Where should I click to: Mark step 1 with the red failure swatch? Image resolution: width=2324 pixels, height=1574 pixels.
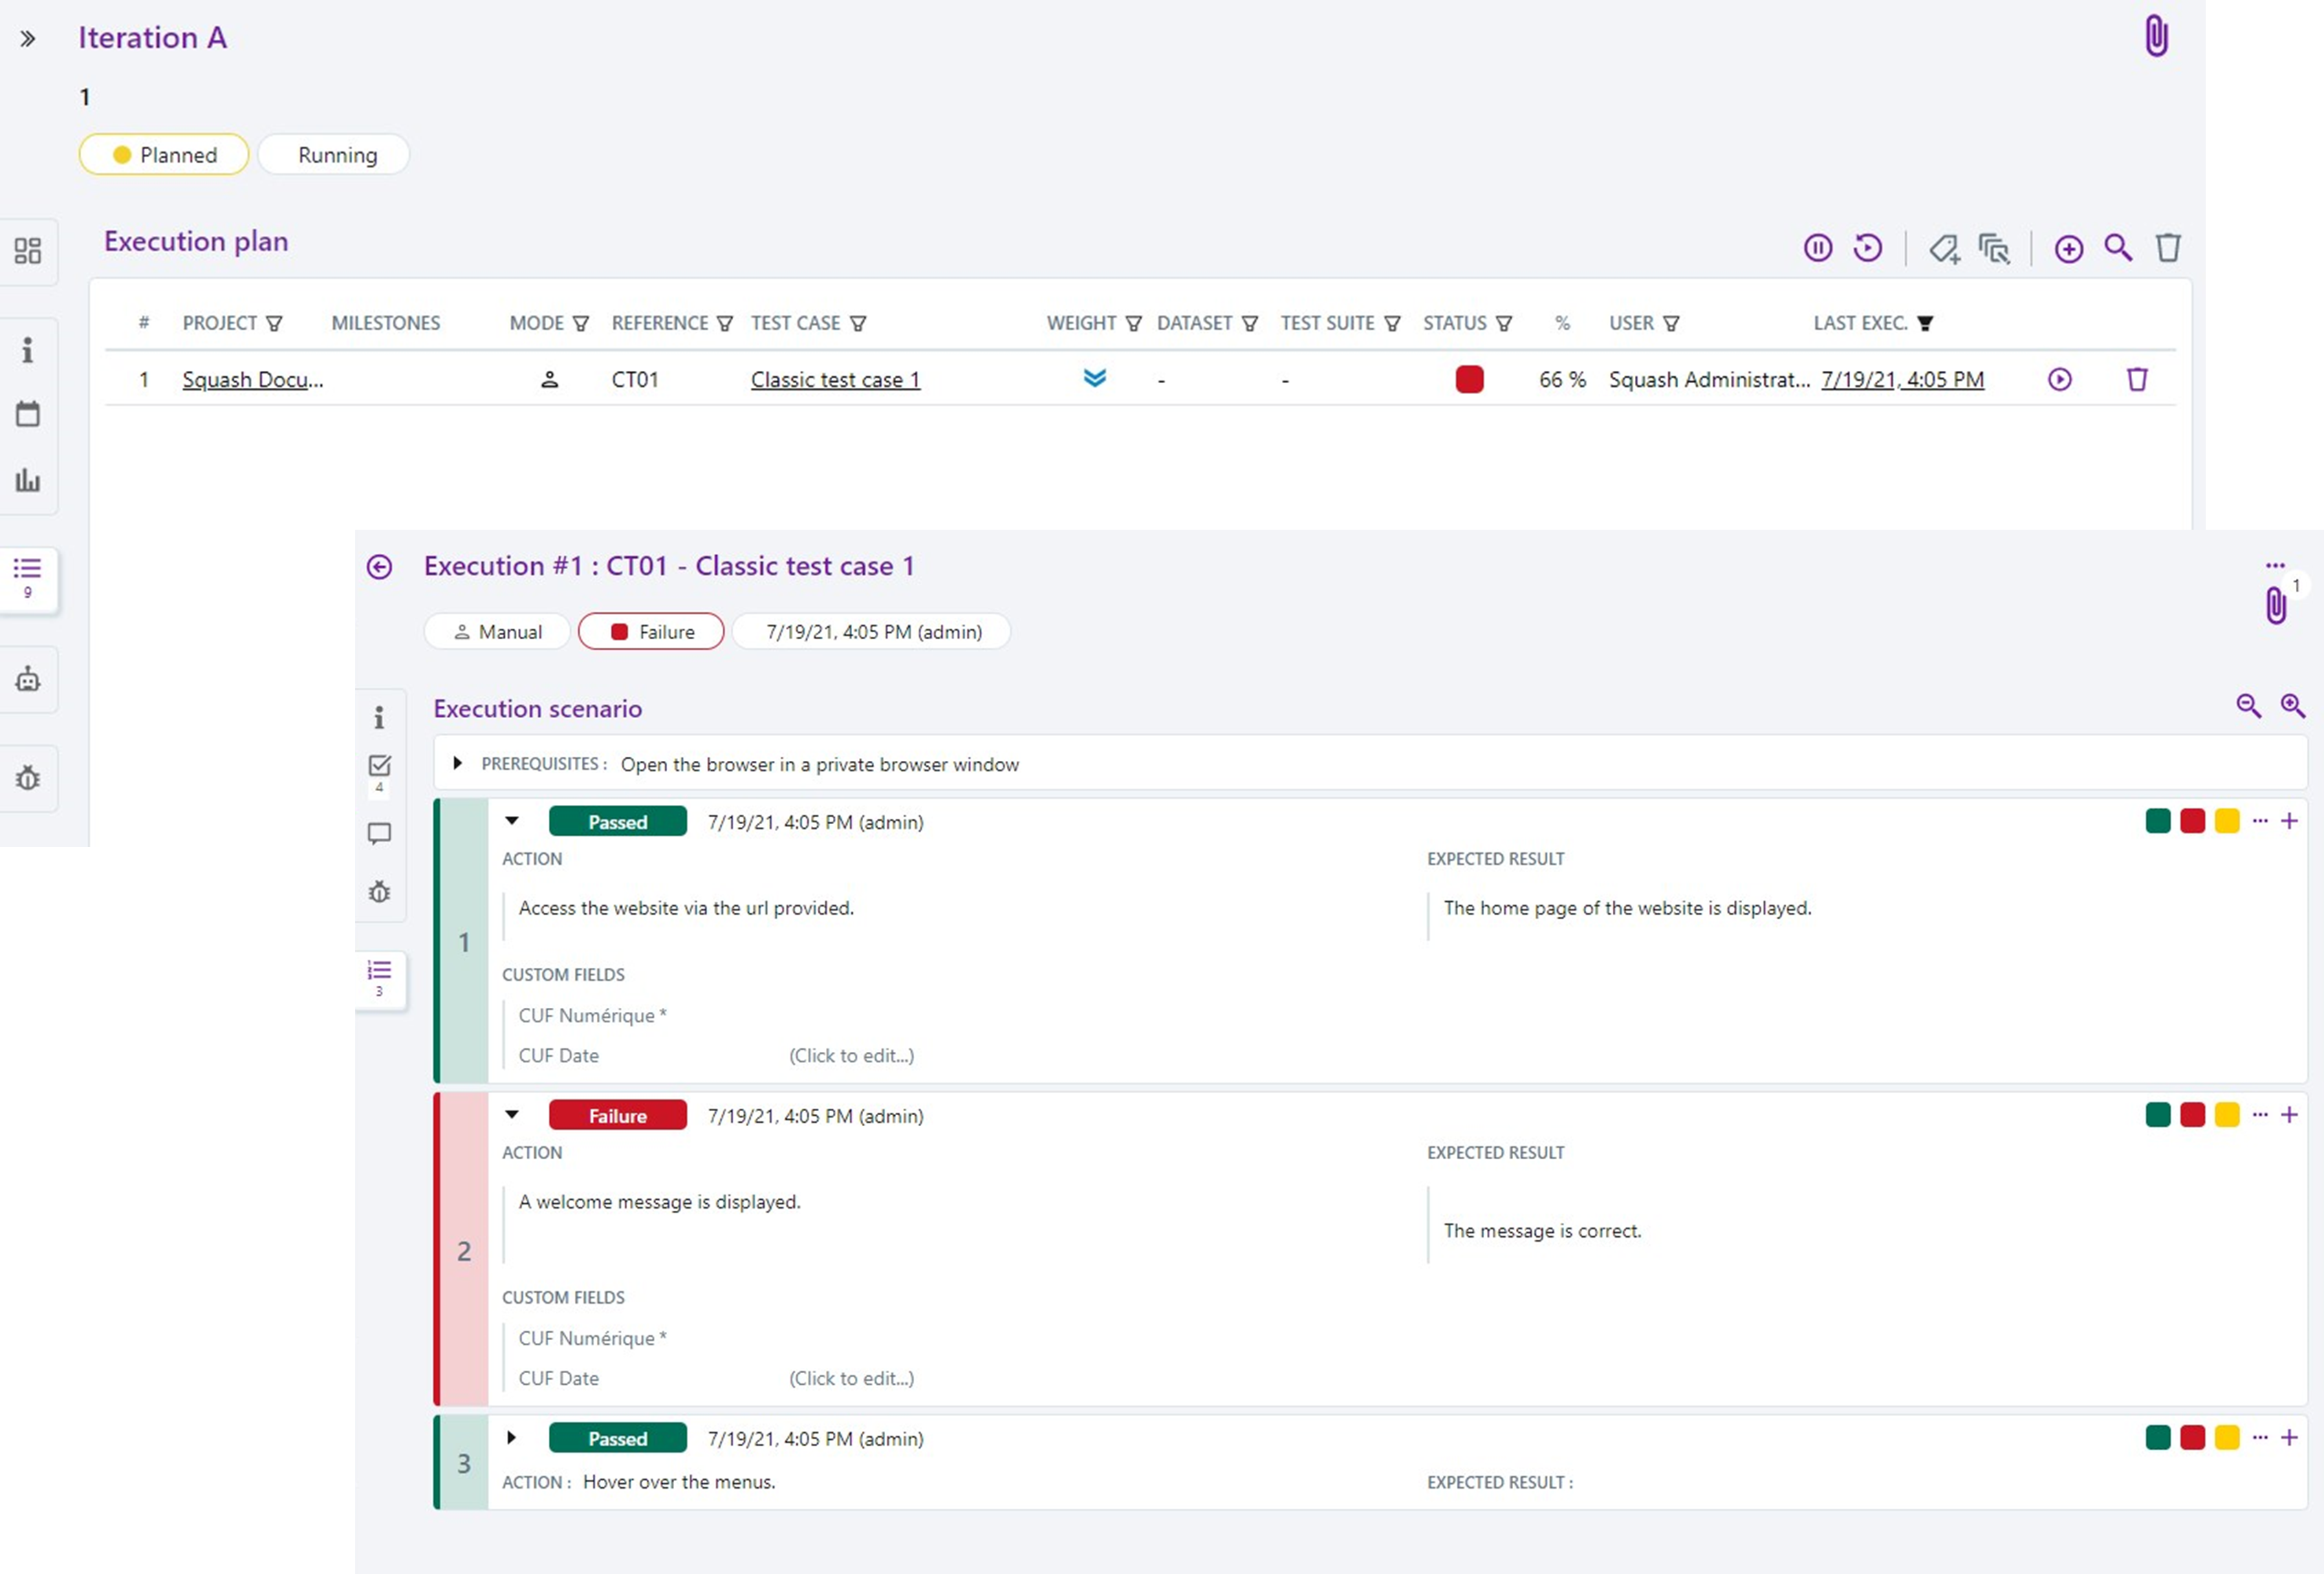click(x=2192, y=822)
